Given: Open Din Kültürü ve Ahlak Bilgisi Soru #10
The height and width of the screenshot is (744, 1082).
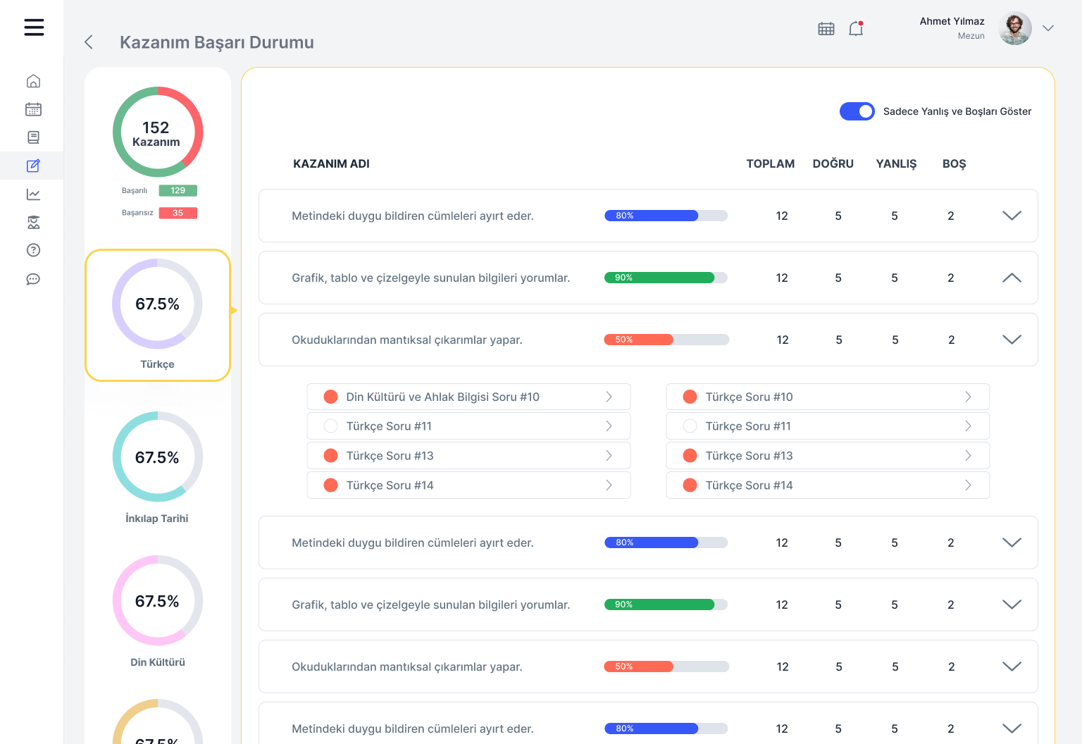Looking at the screenshot, I should (x=468, y=397).
